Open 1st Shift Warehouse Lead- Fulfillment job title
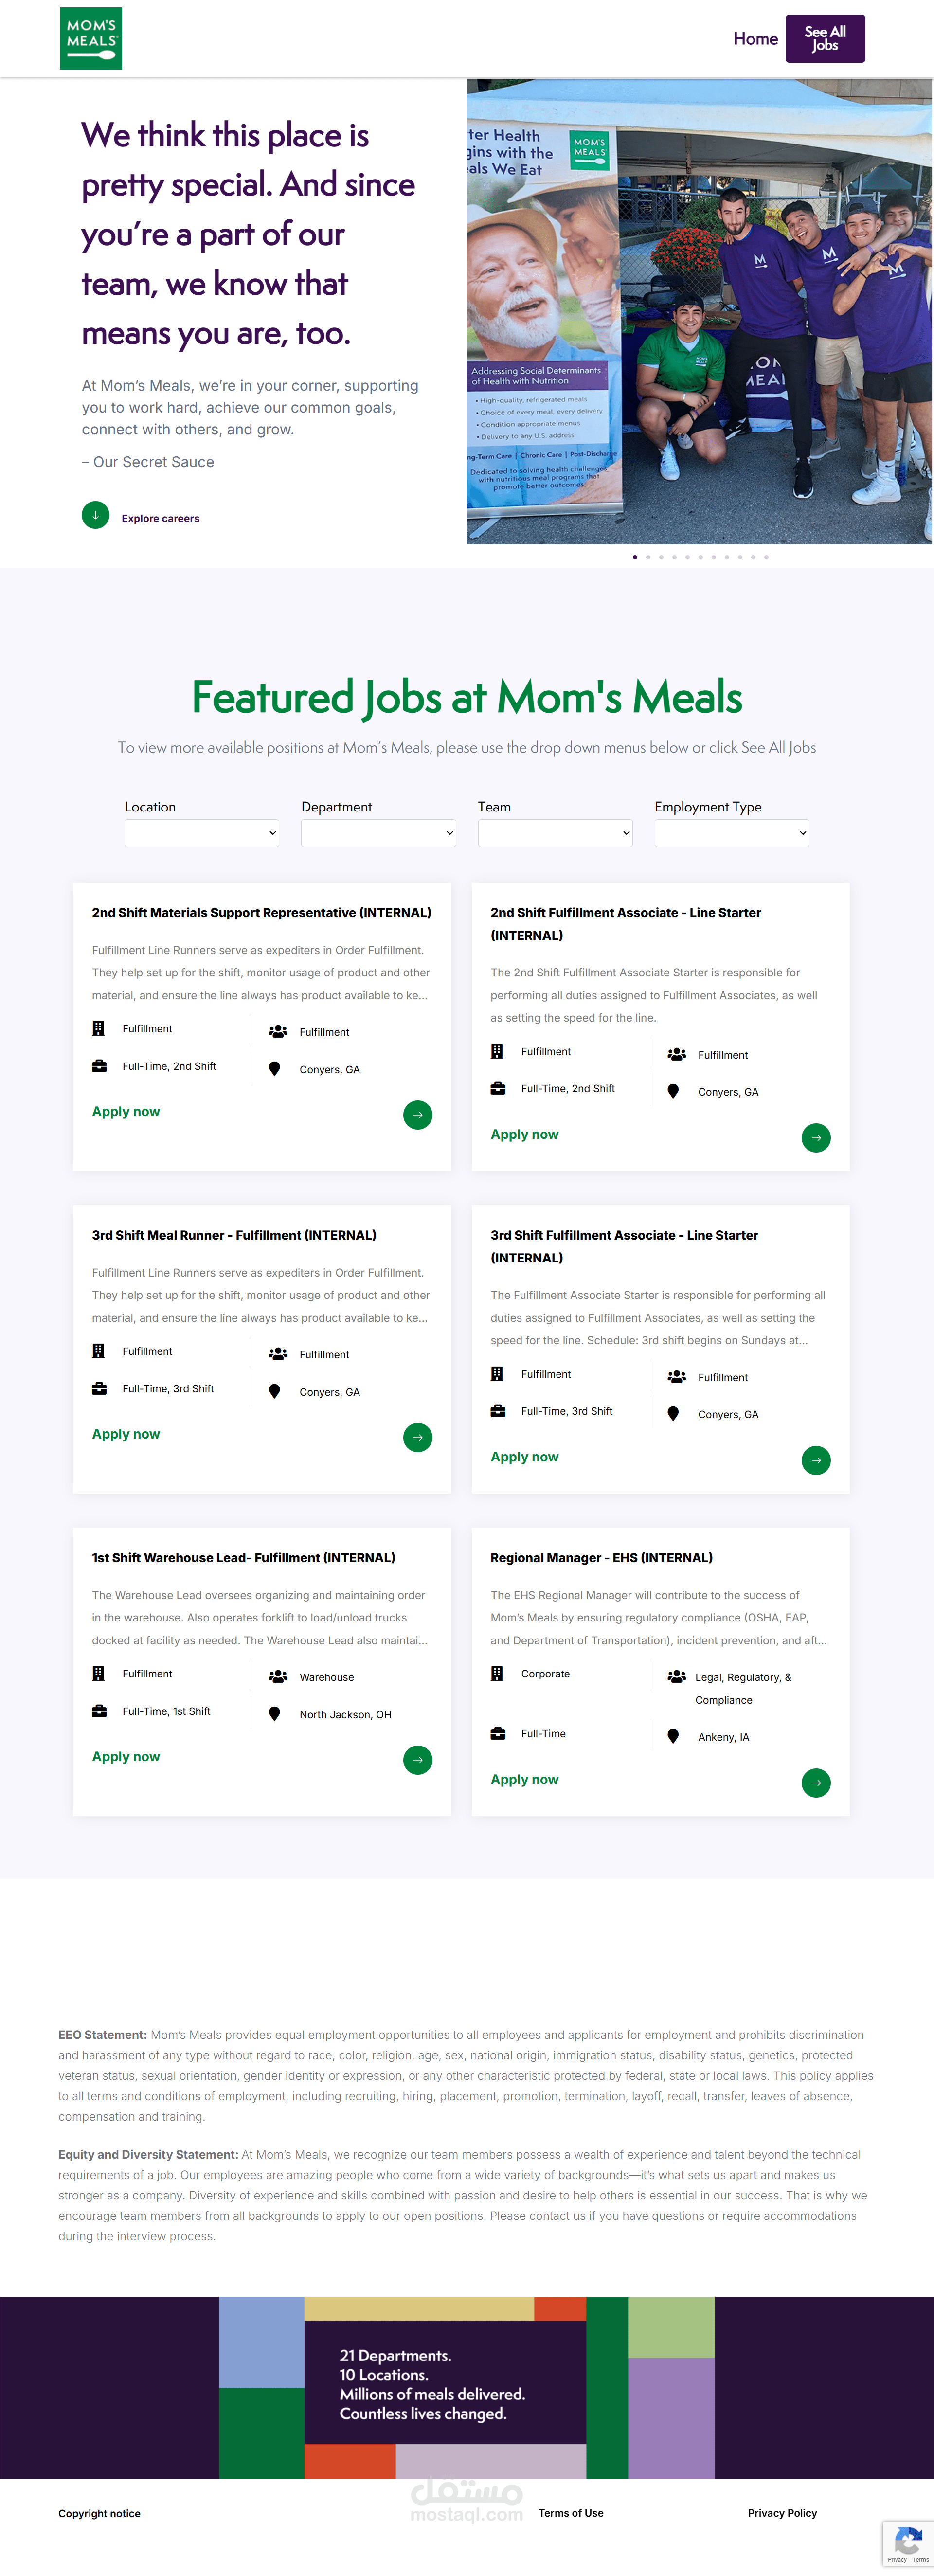 [x=244, y=1558]
